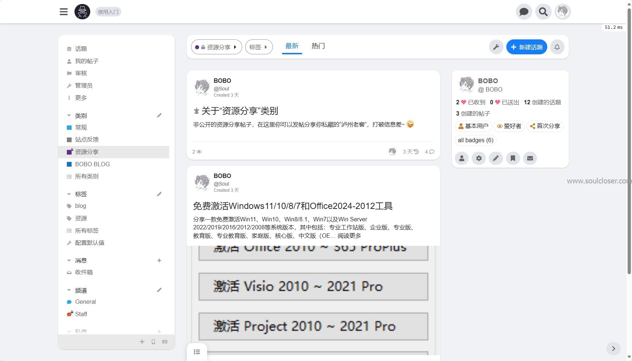Open the envelope messages icon in user card
This screenshot has height=361, width=632.
point(530,158)
